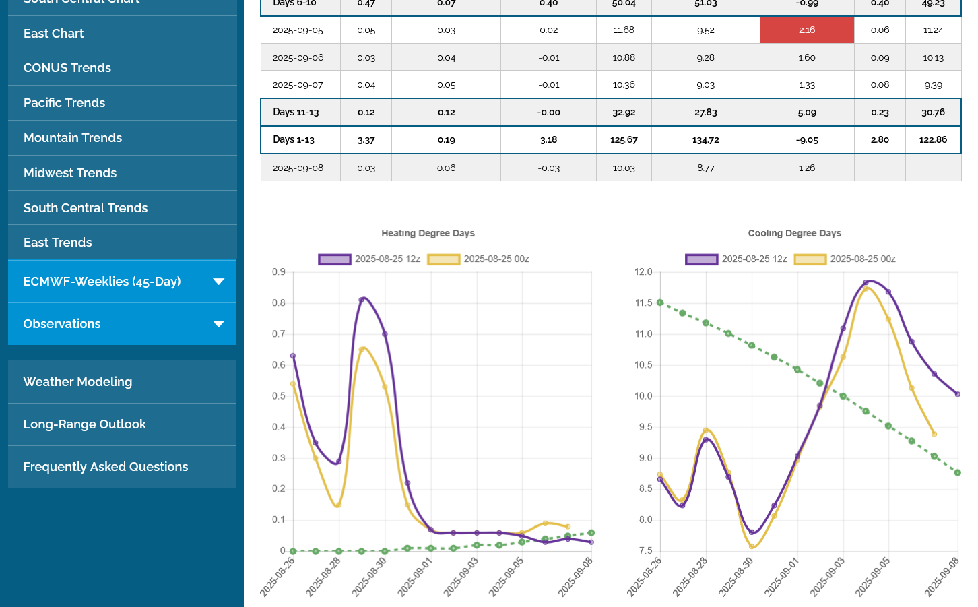Image resolution: width=978 pixels, height=607 pixels.
Task: Select Mountain Trends in sidebar
Action: pos(73,138)
